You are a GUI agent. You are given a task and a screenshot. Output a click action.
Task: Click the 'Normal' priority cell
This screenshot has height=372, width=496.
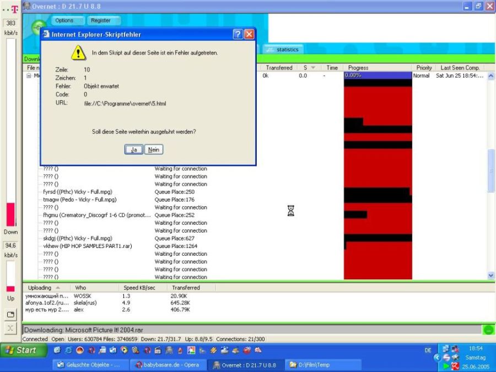click(421, 76)
